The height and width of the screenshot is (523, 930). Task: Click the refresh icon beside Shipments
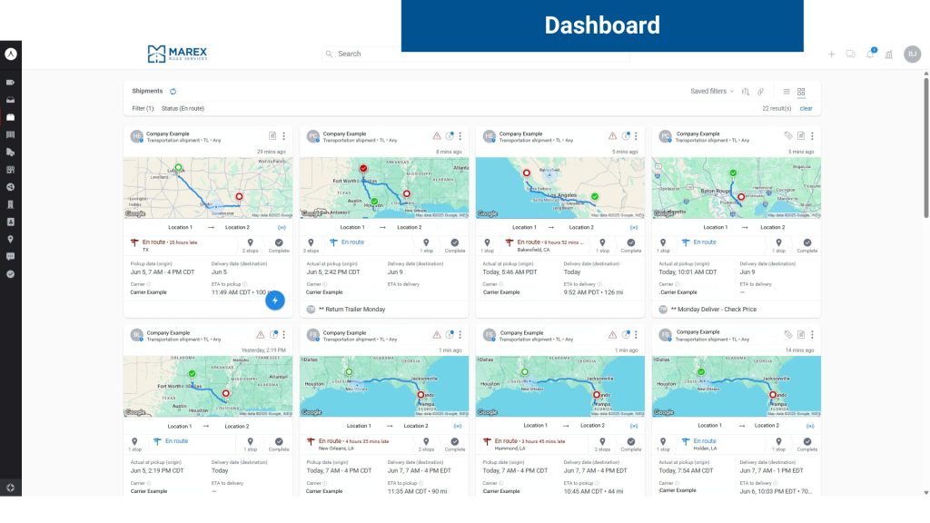click(x=173, y=92)
